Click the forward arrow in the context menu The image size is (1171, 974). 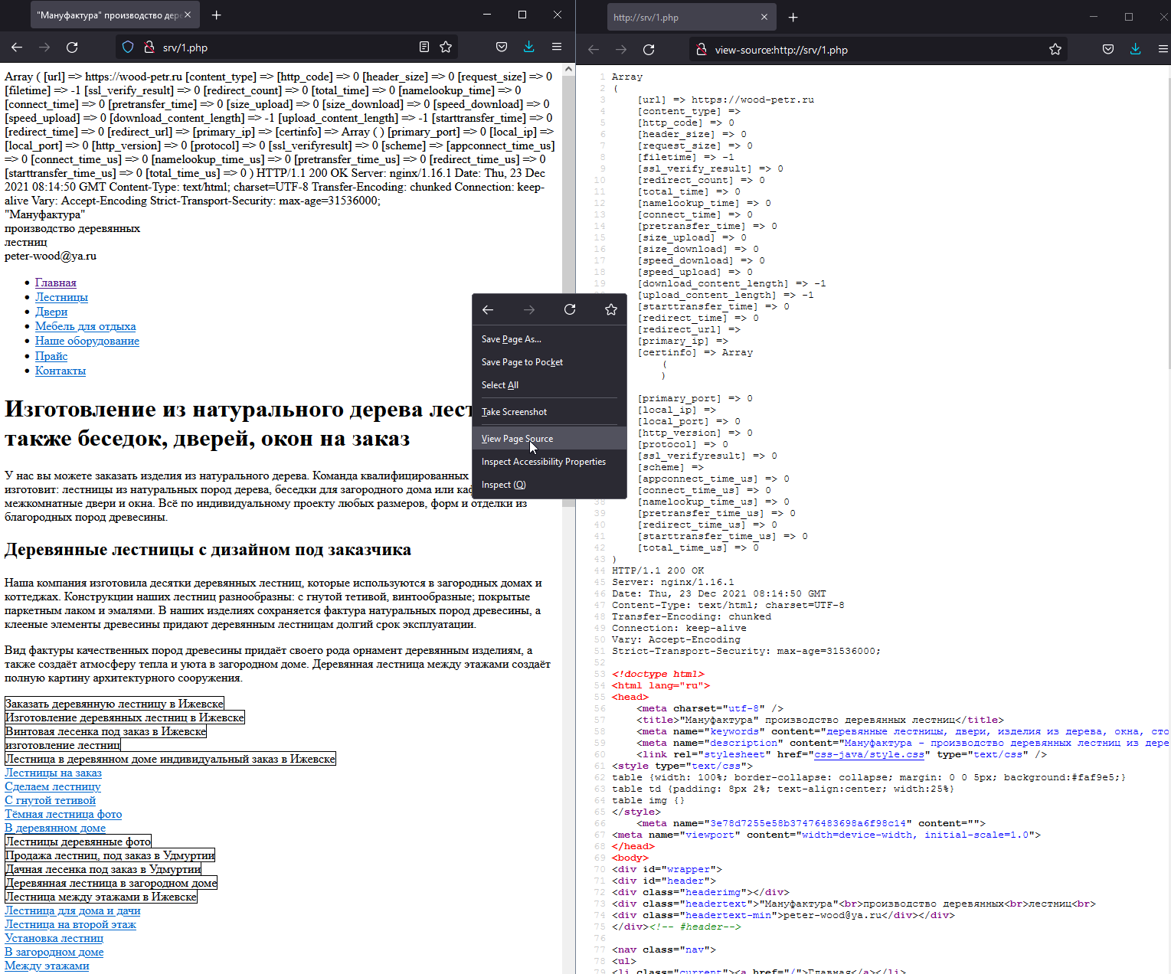click(x=529, y=309)
